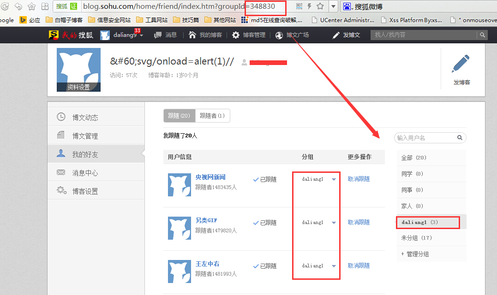
Task: Click the browser undo/back arrow icon
Action: click(x=18, y=6)
